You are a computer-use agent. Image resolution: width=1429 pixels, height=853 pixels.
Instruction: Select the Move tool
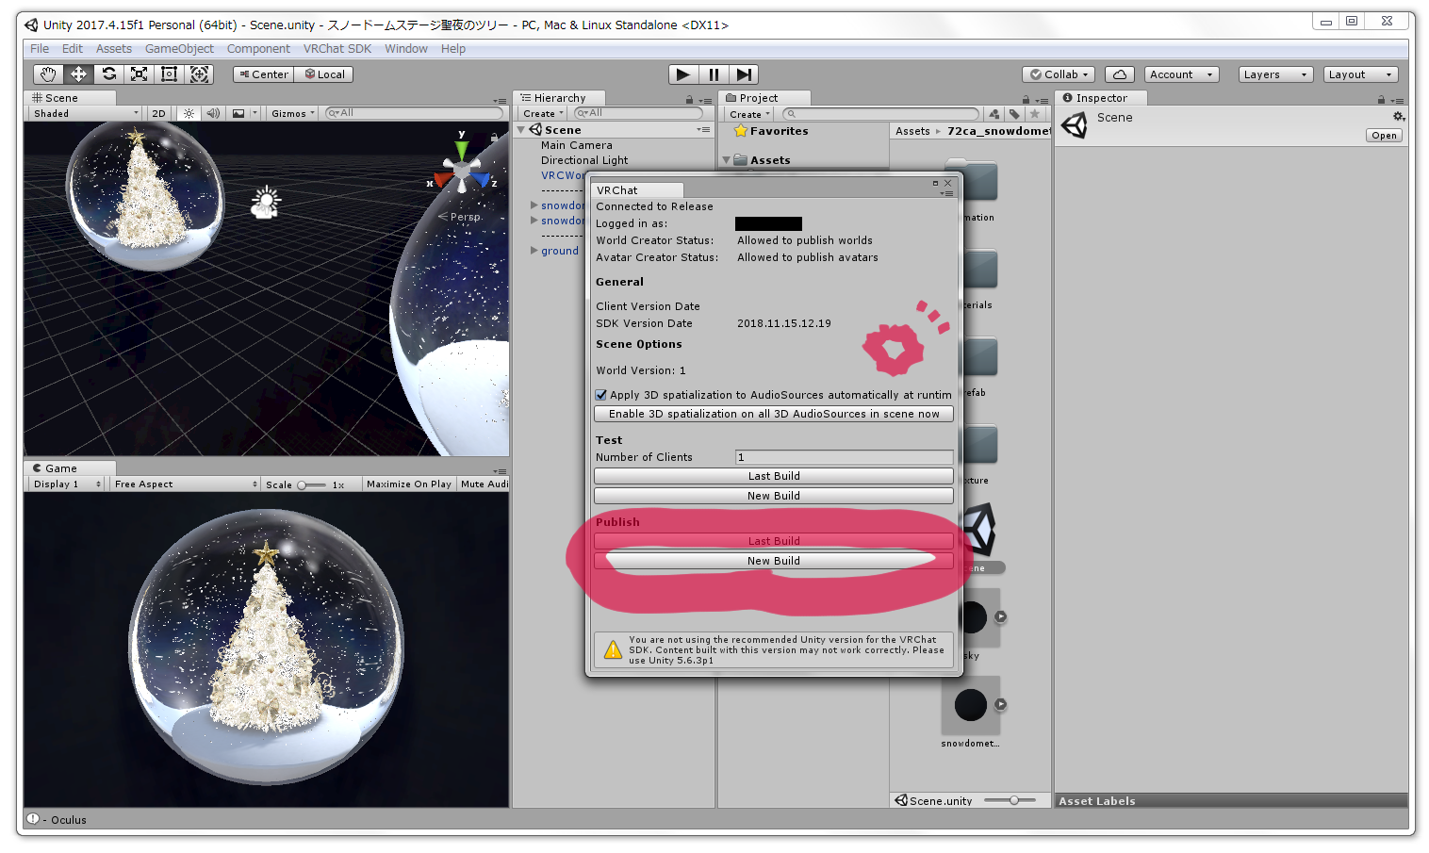(x=78, y=74)
